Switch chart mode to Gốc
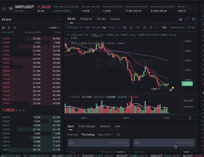 point(165,27)
